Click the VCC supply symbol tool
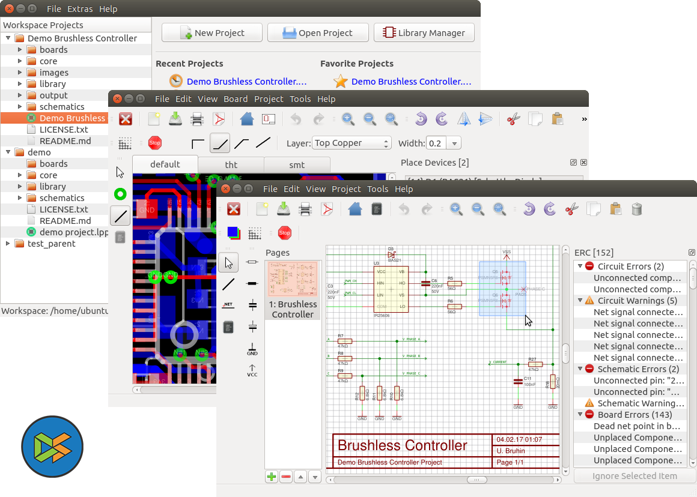 (252, 370)
